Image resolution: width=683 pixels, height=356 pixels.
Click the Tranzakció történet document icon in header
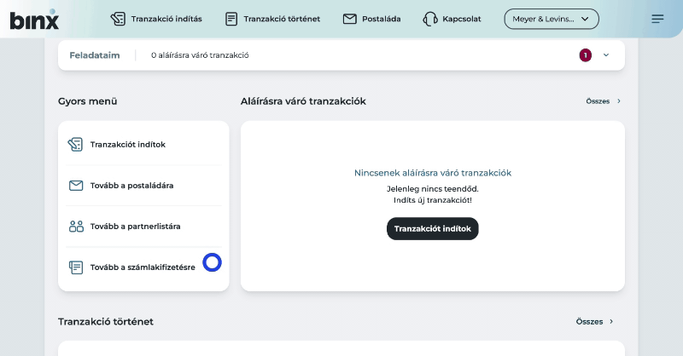[x=231, y=19]
